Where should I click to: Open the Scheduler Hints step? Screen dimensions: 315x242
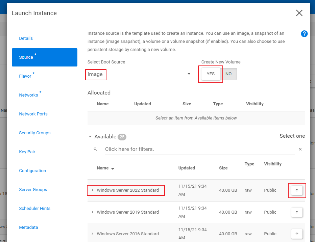point(35,208)
